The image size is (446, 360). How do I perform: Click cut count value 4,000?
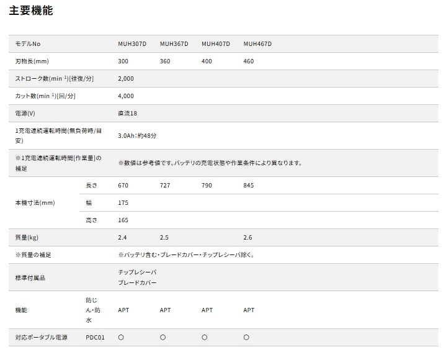[x=126, y=96]
